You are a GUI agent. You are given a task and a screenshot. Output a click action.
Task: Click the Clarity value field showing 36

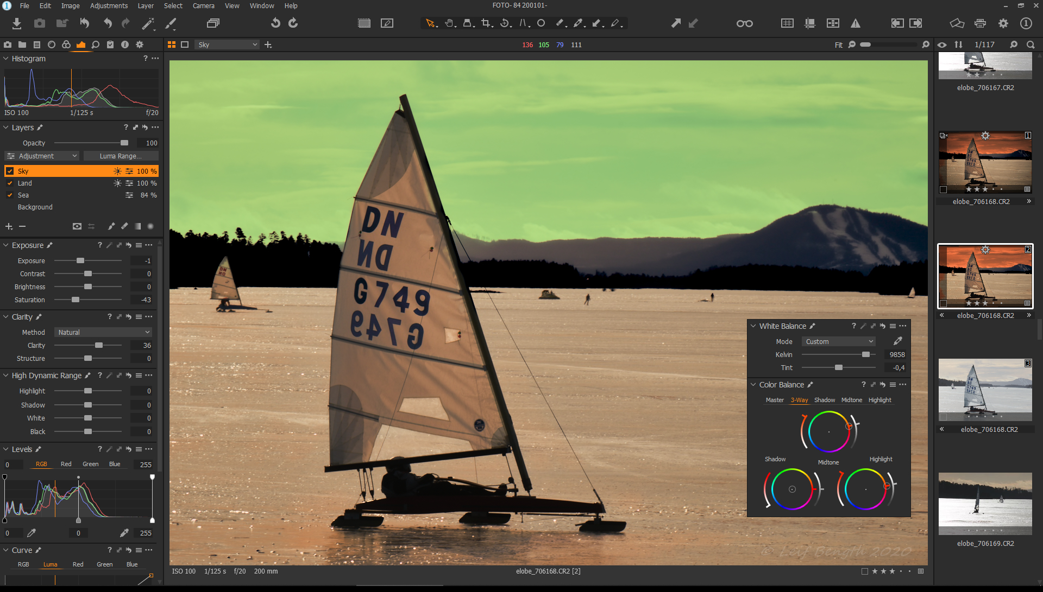pyautogui.click(x=141, y=346)
